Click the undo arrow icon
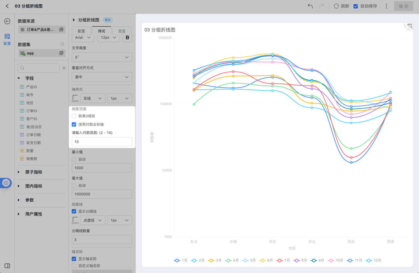 pos(310,6)
